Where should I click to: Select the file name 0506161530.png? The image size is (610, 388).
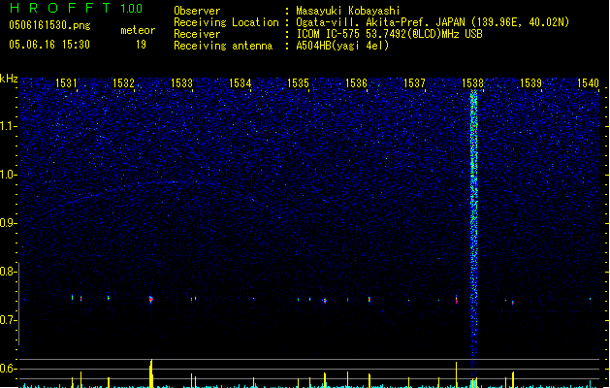[49, 25]
